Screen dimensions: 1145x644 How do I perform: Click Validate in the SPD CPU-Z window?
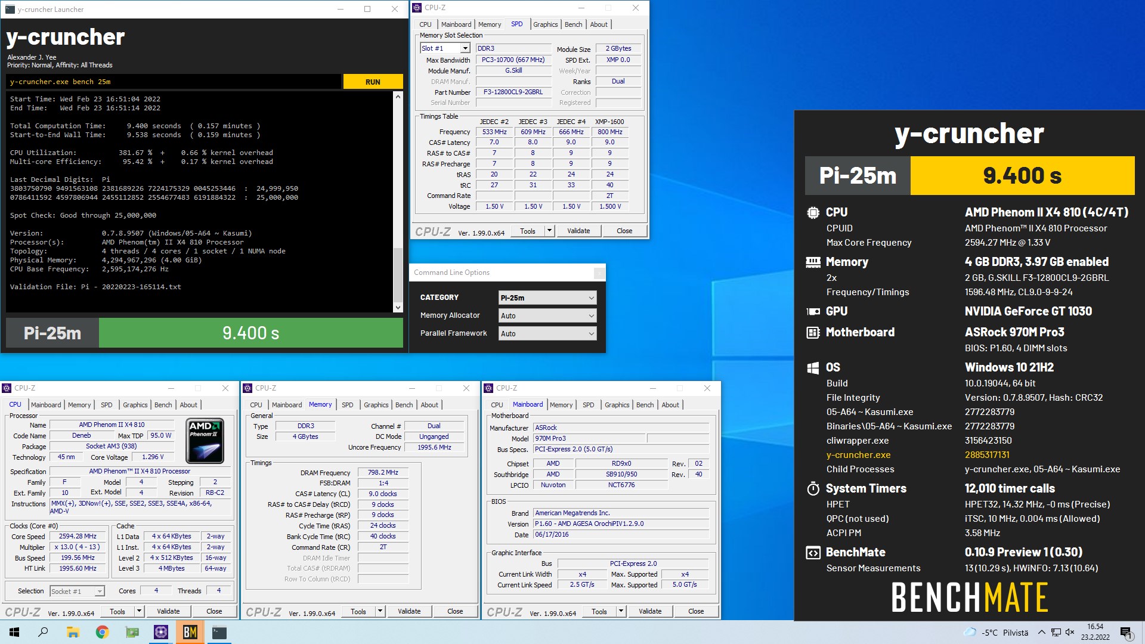(578, 231)
